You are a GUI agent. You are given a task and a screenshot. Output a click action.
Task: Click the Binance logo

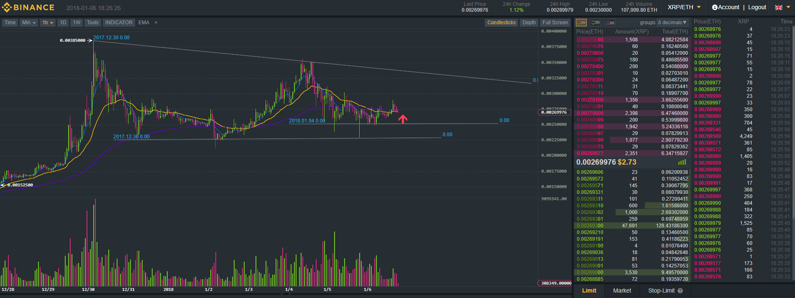point(28,8)
